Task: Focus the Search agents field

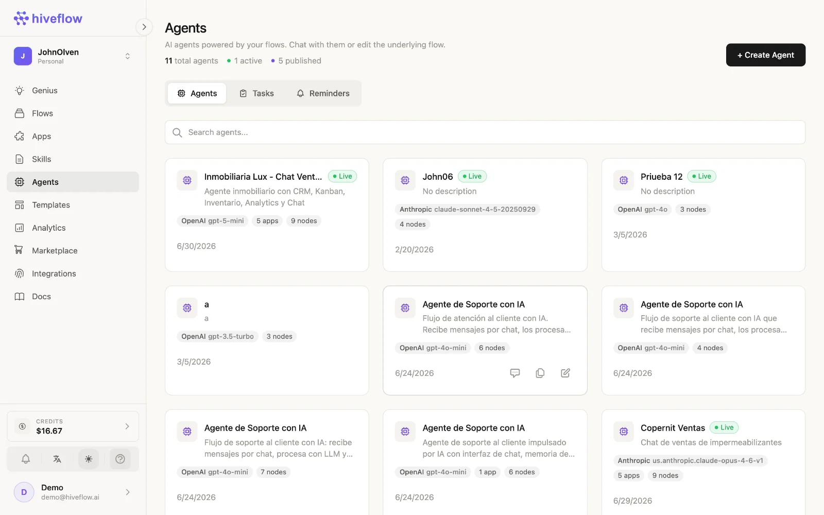Action: pos(485,132)
